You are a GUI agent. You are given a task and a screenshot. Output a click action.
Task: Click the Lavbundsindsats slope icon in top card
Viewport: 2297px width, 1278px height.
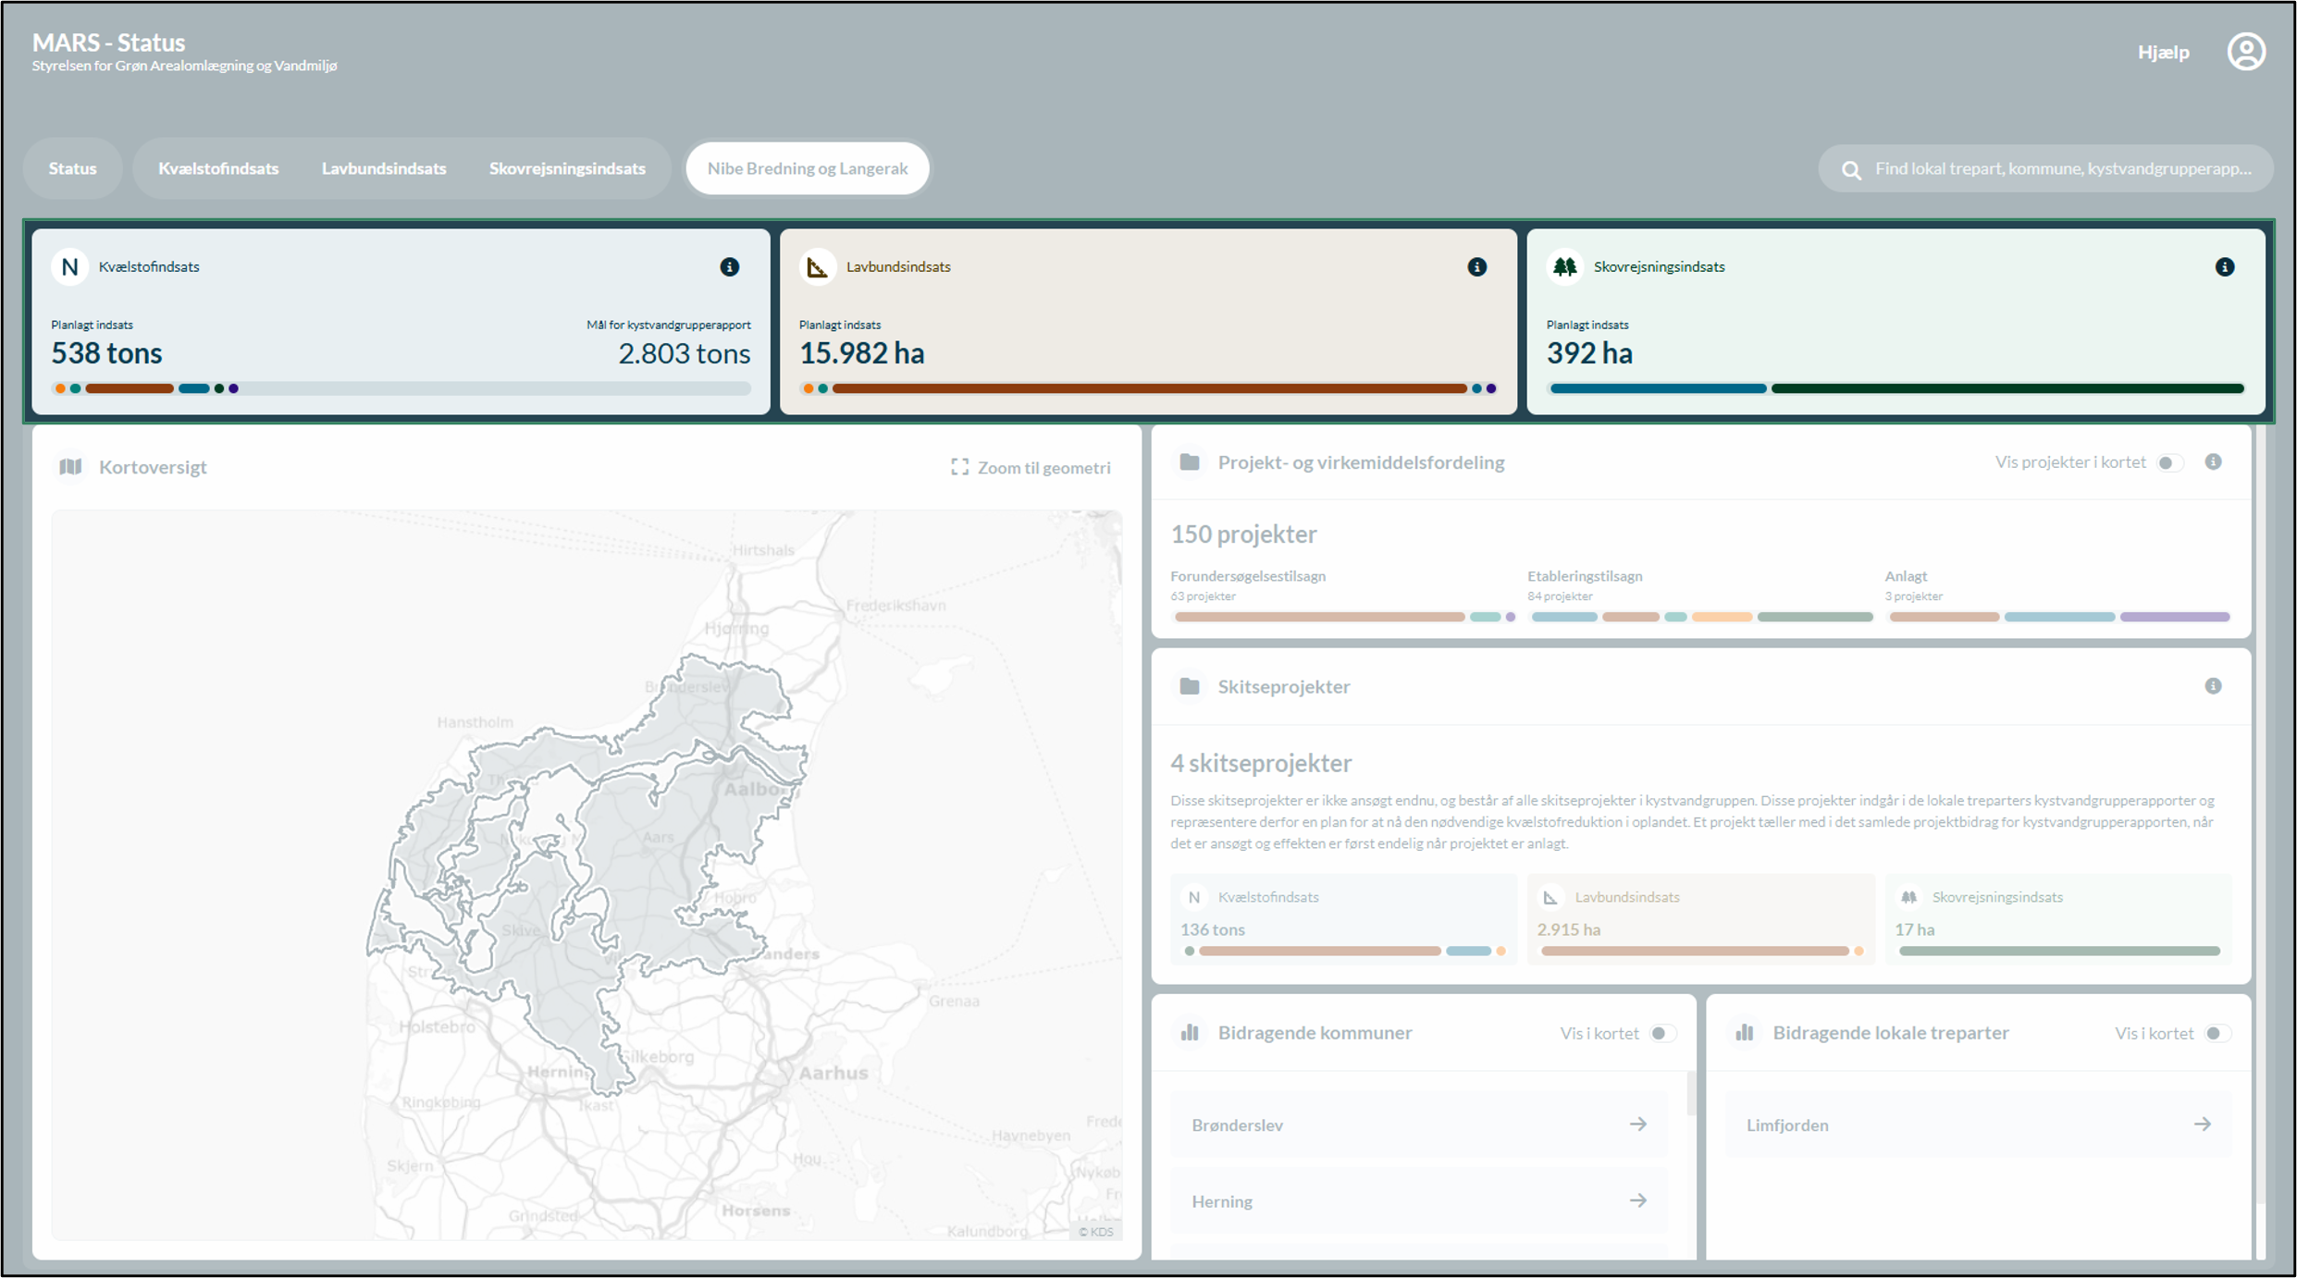[817, 266]
